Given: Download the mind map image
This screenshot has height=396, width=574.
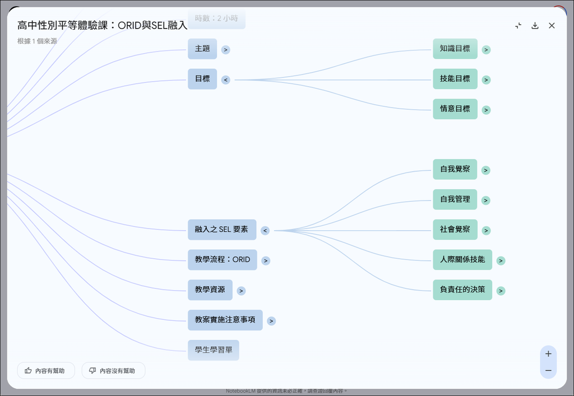Looking at the screenshot, I should 535,26.
